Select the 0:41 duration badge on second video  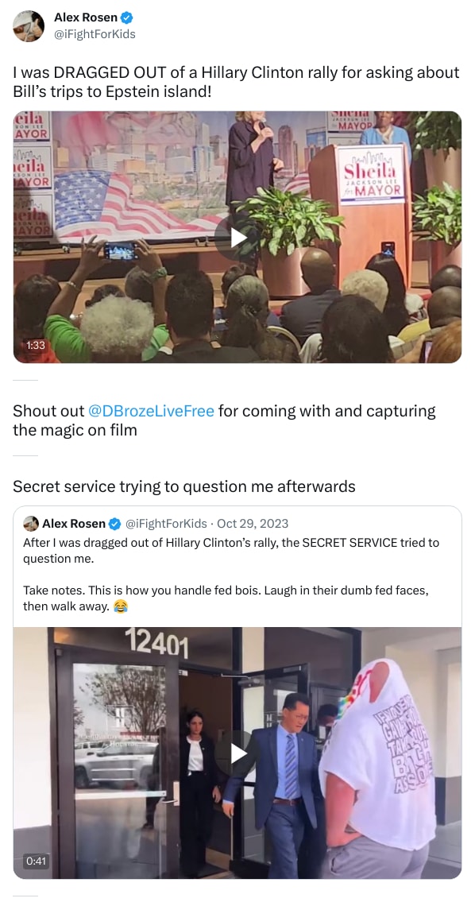click(x=36, y=861)
